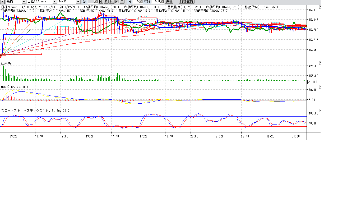Switch chart to daily bars with 日
The height and width of the screenshot is (203, 361).
[x=100, y=2]
